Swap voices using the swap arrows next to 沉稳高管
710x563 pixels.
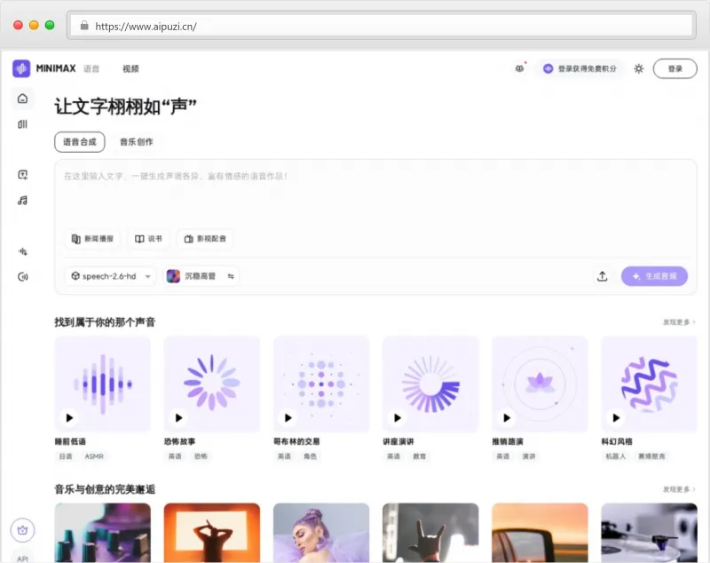(229, 276)
